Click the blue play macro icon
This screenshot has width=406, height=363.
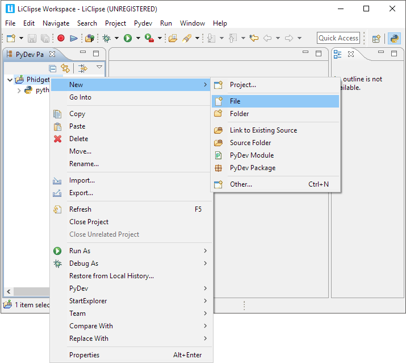(x=74, y=38)
